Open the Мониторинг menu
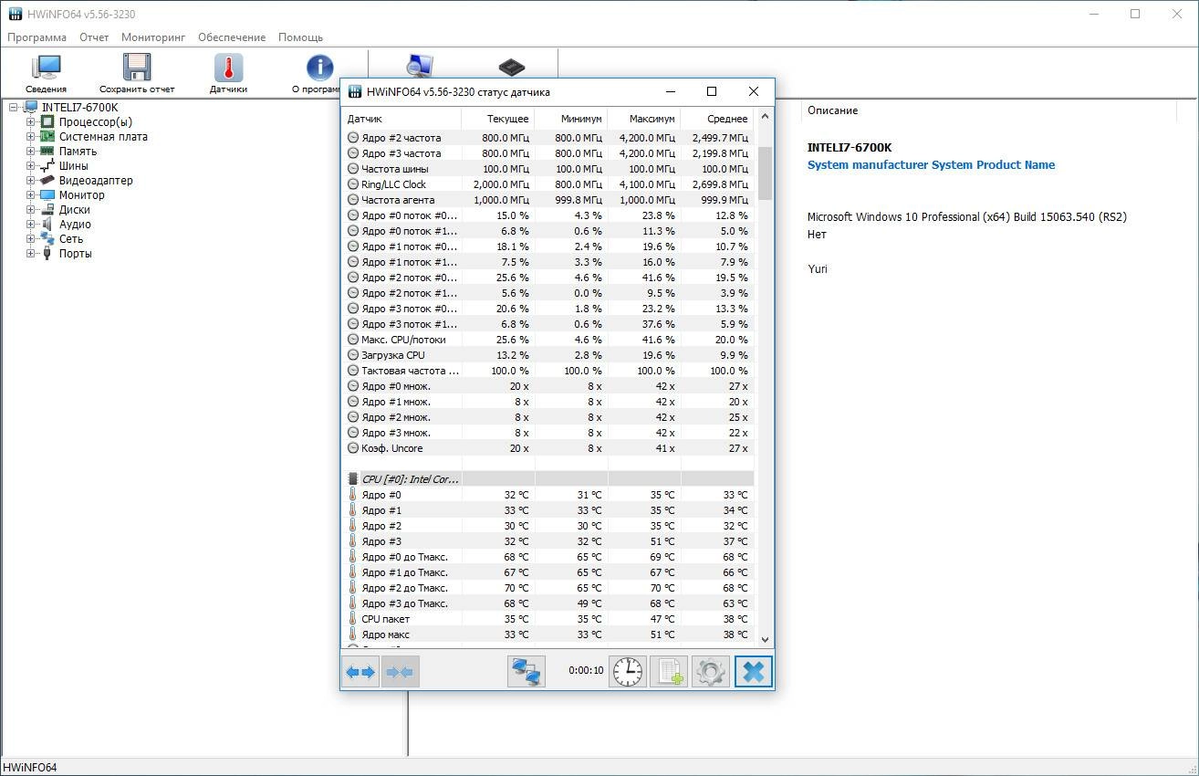 click(153, 37)
